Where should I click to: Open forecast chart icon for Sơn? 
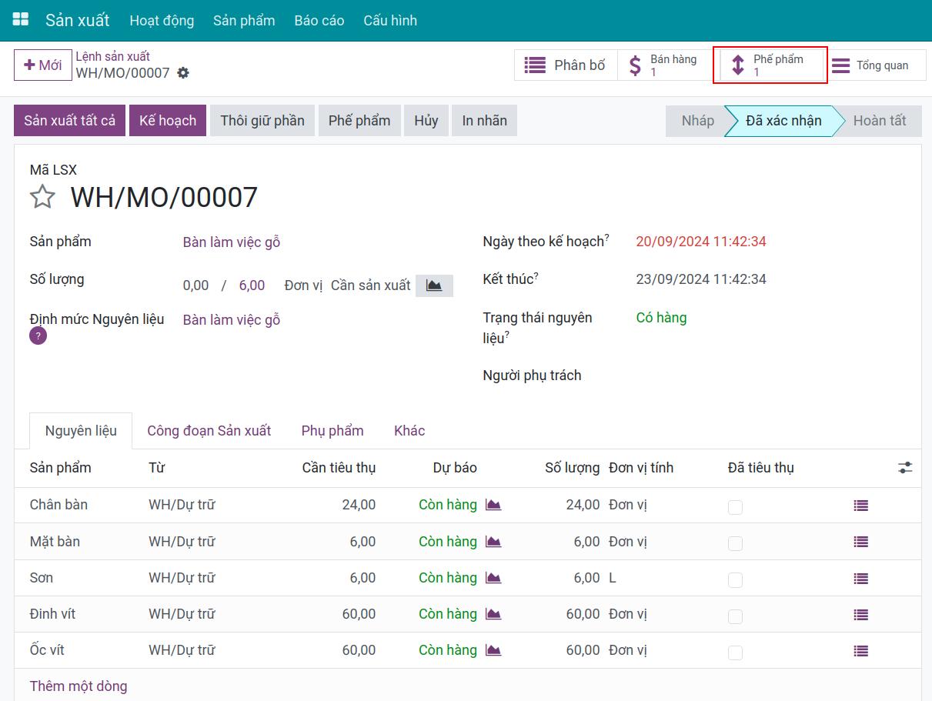coord(493,578)
